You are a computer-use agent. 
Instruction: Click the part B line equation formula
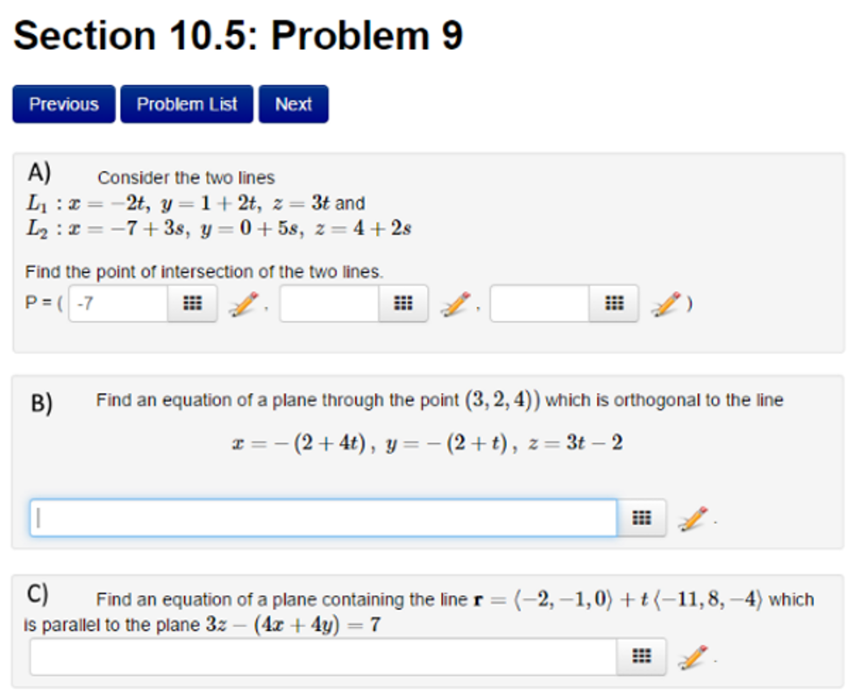[427, 443]
